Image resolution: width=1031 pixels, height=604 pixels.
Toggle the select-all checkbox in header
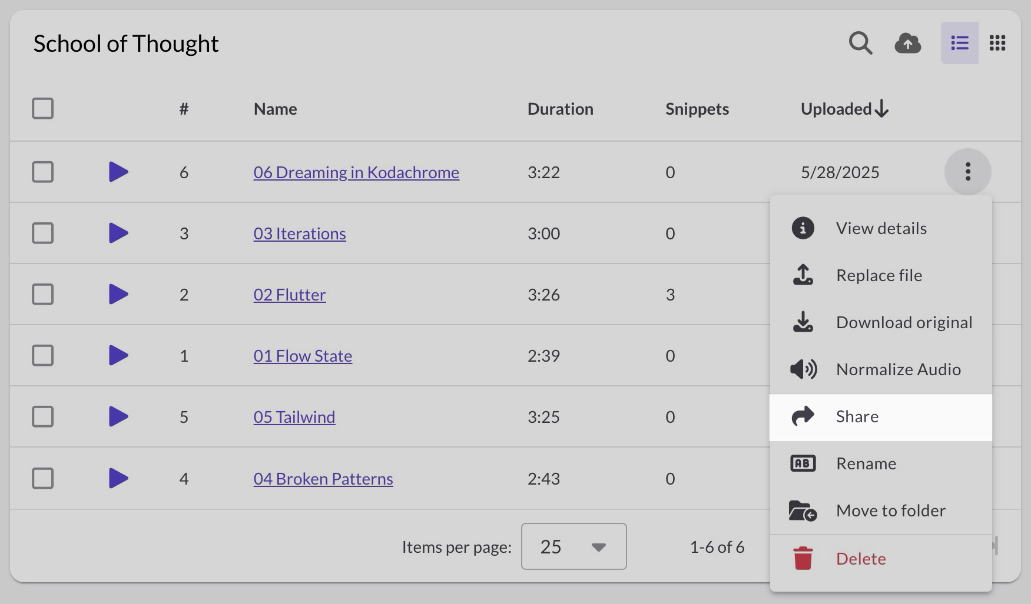tap(43, 109)
